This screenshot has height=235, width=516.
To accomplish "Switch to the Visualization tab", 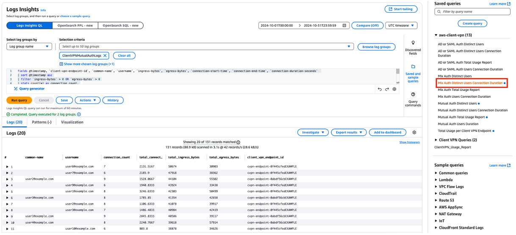I will point(72,122).
